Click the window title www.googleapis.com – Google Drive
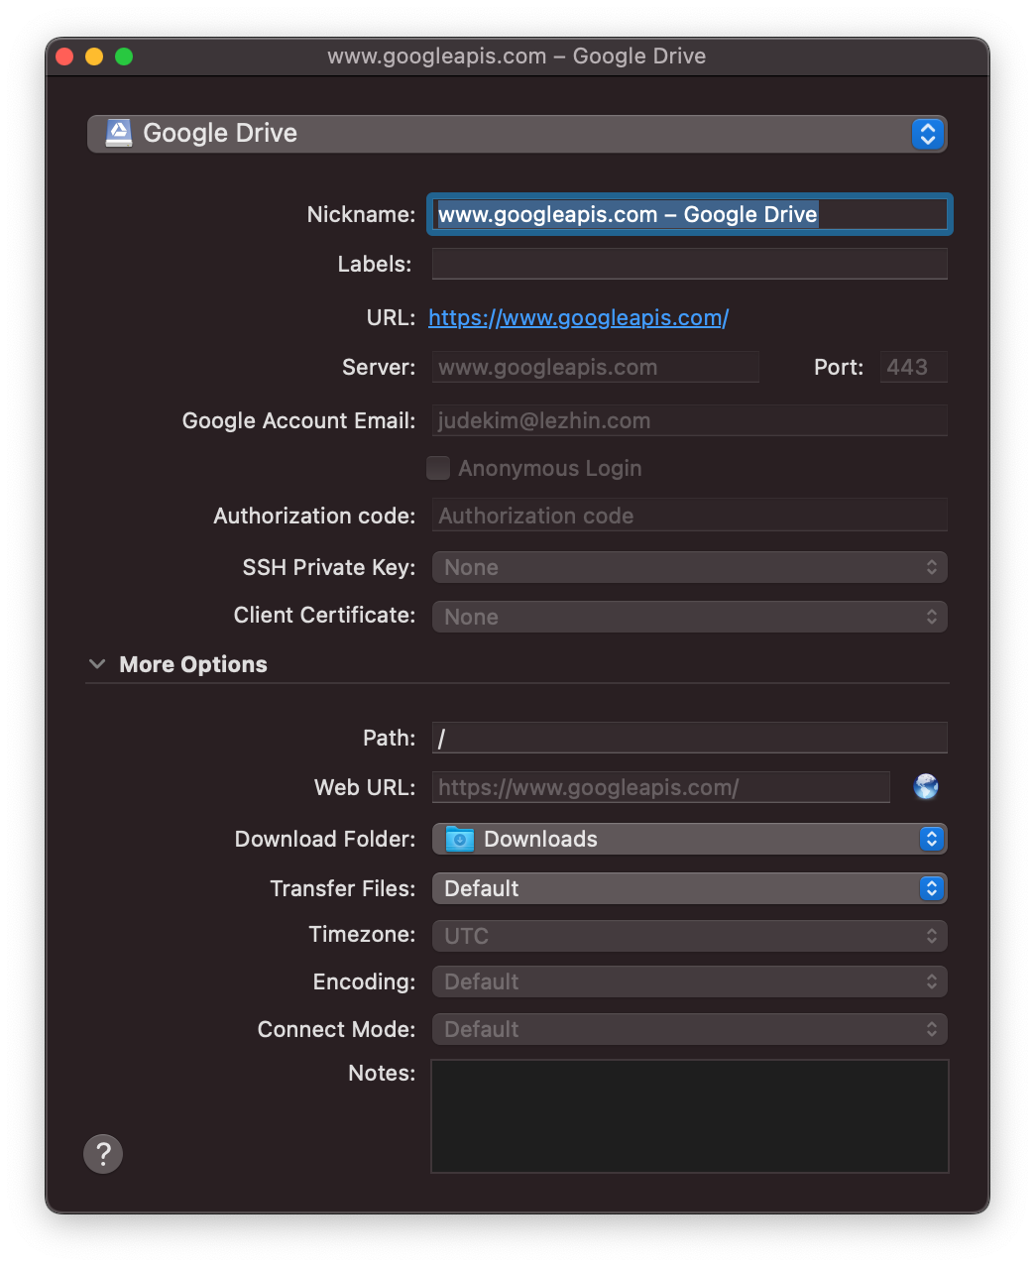The width and height of the screenshot is (1035, 1267). pyautogui.click(x=517, y=57)
